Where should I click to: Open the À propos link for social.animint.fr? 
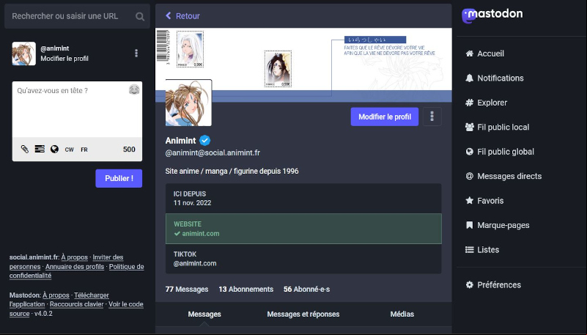[75, 257]
